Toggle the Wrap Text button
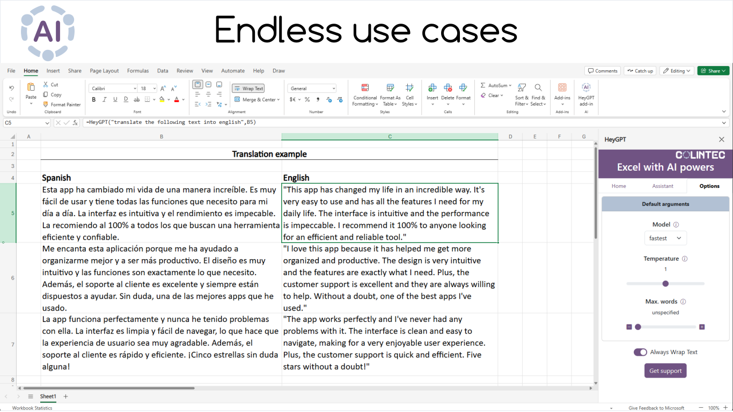Viewport: 733px width, 412px height. click(x=248, y=89)
